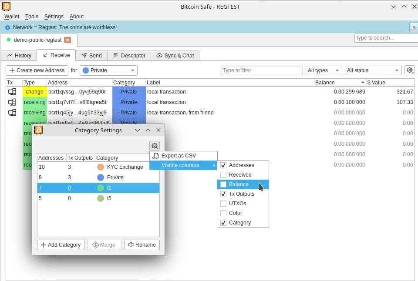Click the Bitcoin Safe logo in title bar
The width and height of the screenshot is (418, 281).
point(6,6)
